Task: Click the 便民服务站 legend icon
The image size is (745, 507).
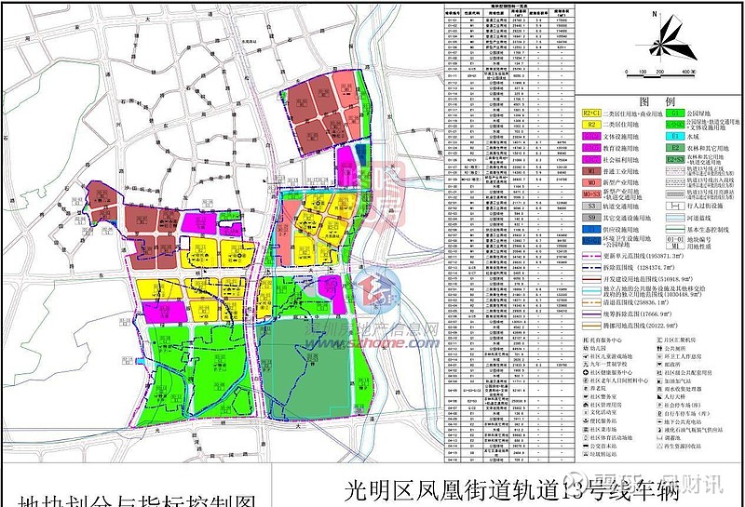Action: point(586,421)
